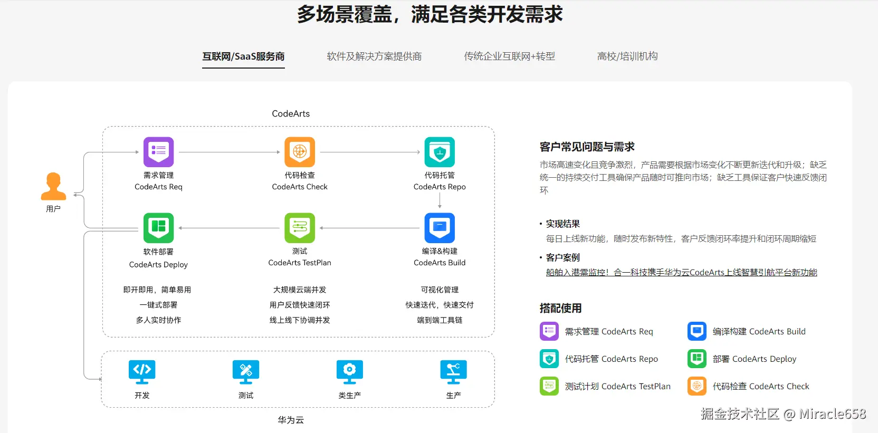Click the CodeArts Check label in diagram
The height and width of the screenshot is (433, 878).
coord(300,187)
